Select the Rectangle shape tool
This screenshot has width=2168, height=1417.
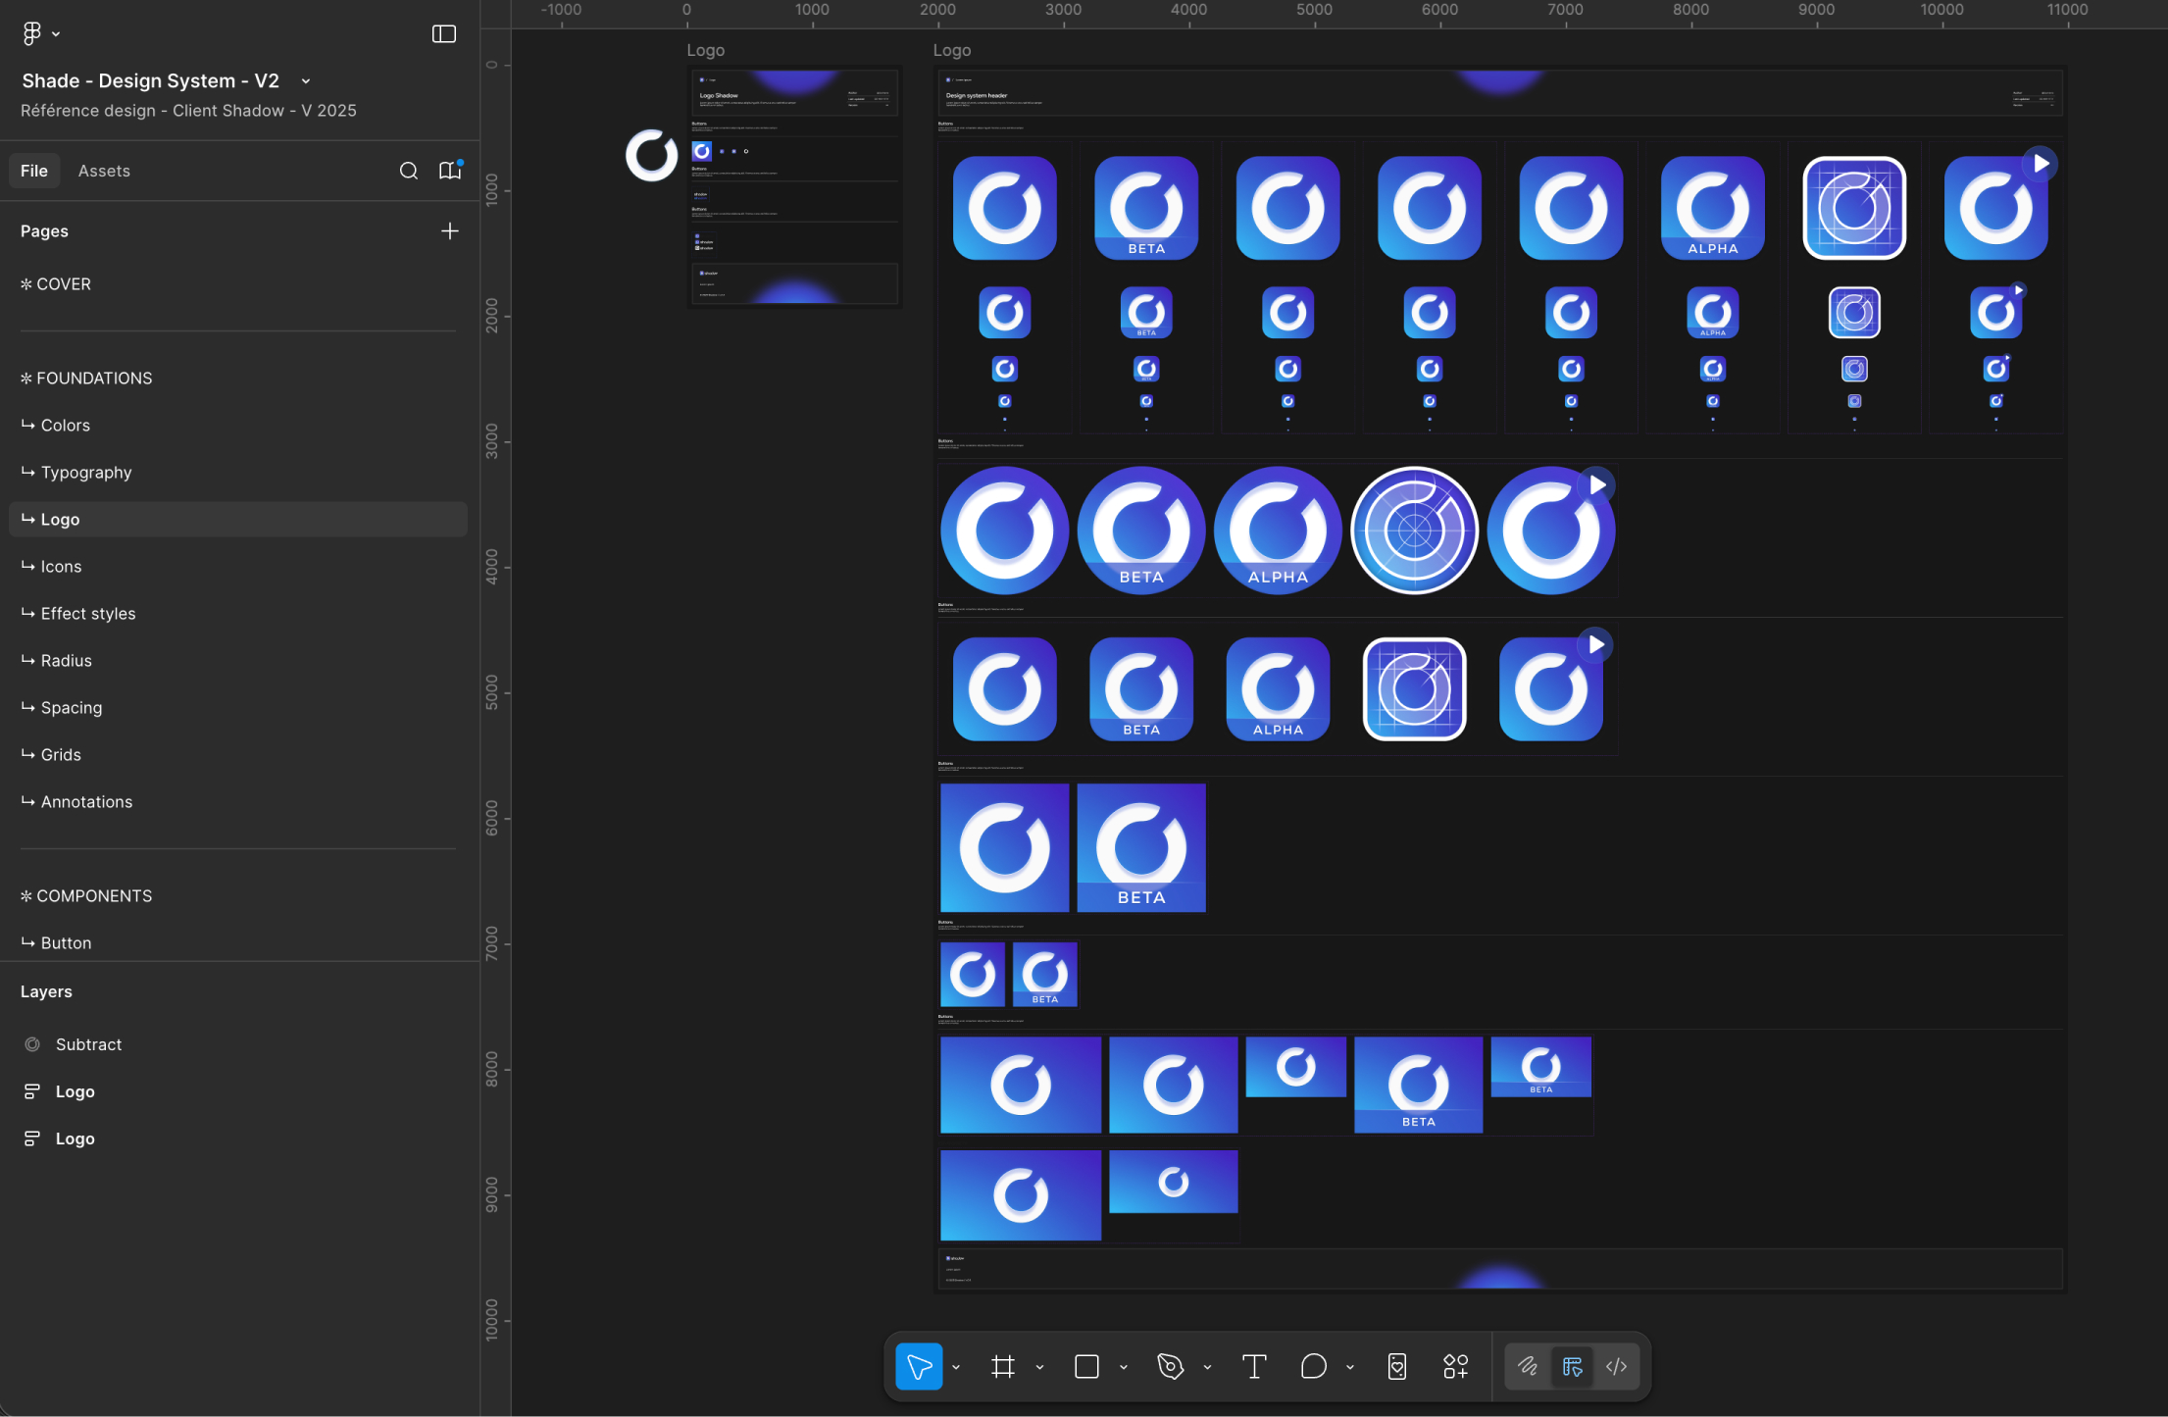1086,1366
